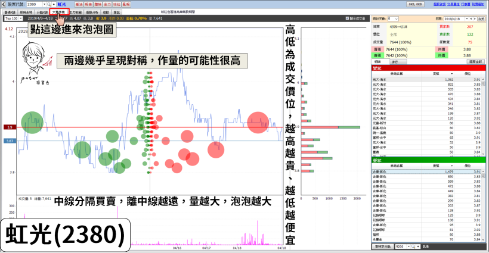
Task: Switch to the 個股分析 tab
Action: click(x=92, y=12)
